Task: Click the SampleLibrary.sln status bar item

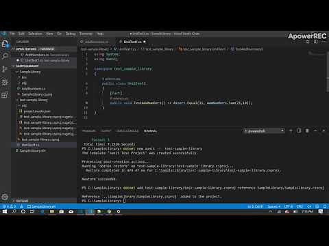Action: click(x=41, y=206)
